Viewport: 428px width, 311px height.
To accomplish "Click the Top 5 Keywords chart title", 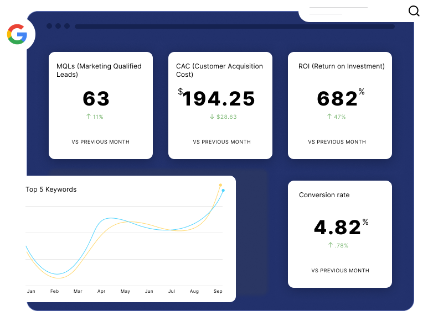I will (x=51, y=189).
